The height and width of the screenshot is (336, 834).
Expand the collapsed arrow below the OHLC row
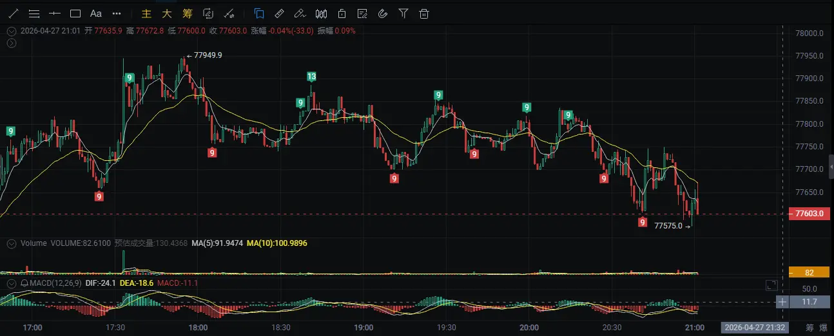pos(11,43)
